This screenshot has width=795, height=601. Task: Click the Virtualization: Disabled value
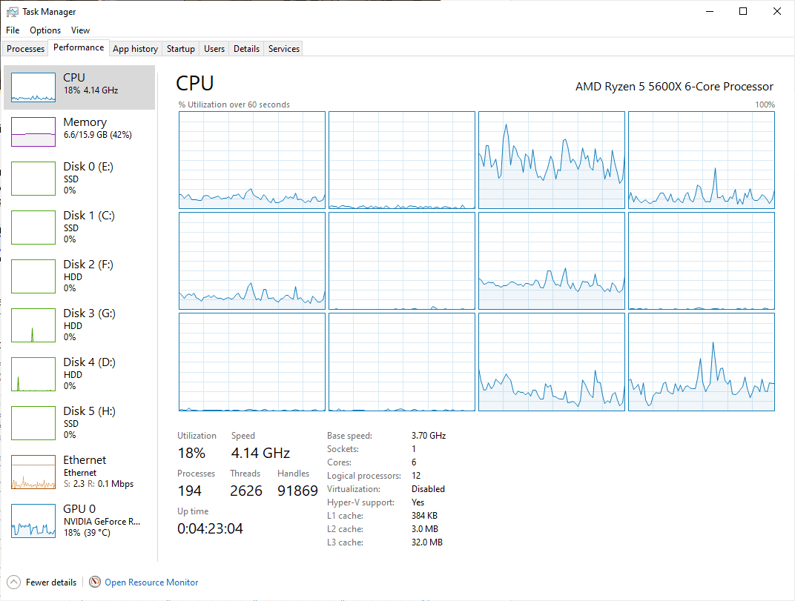click(428, 489)
